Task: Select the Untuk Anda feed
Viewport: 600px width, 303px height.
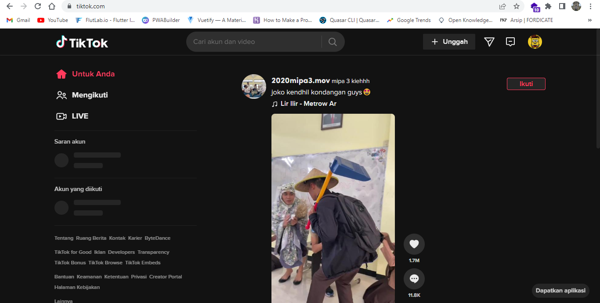Action: 93,74
